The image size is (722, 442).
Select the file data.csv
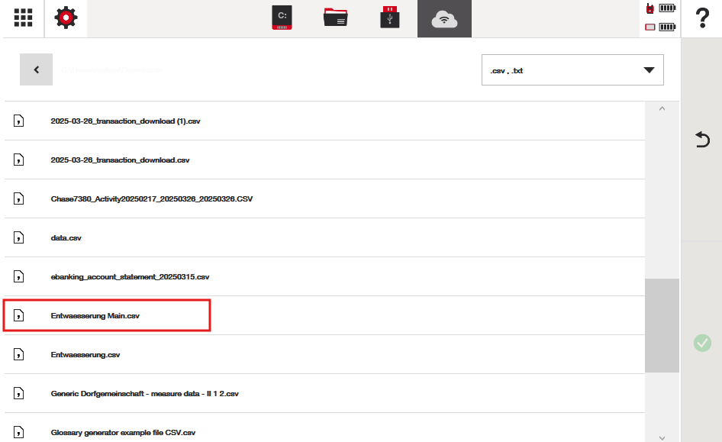[x=66, y=238]
